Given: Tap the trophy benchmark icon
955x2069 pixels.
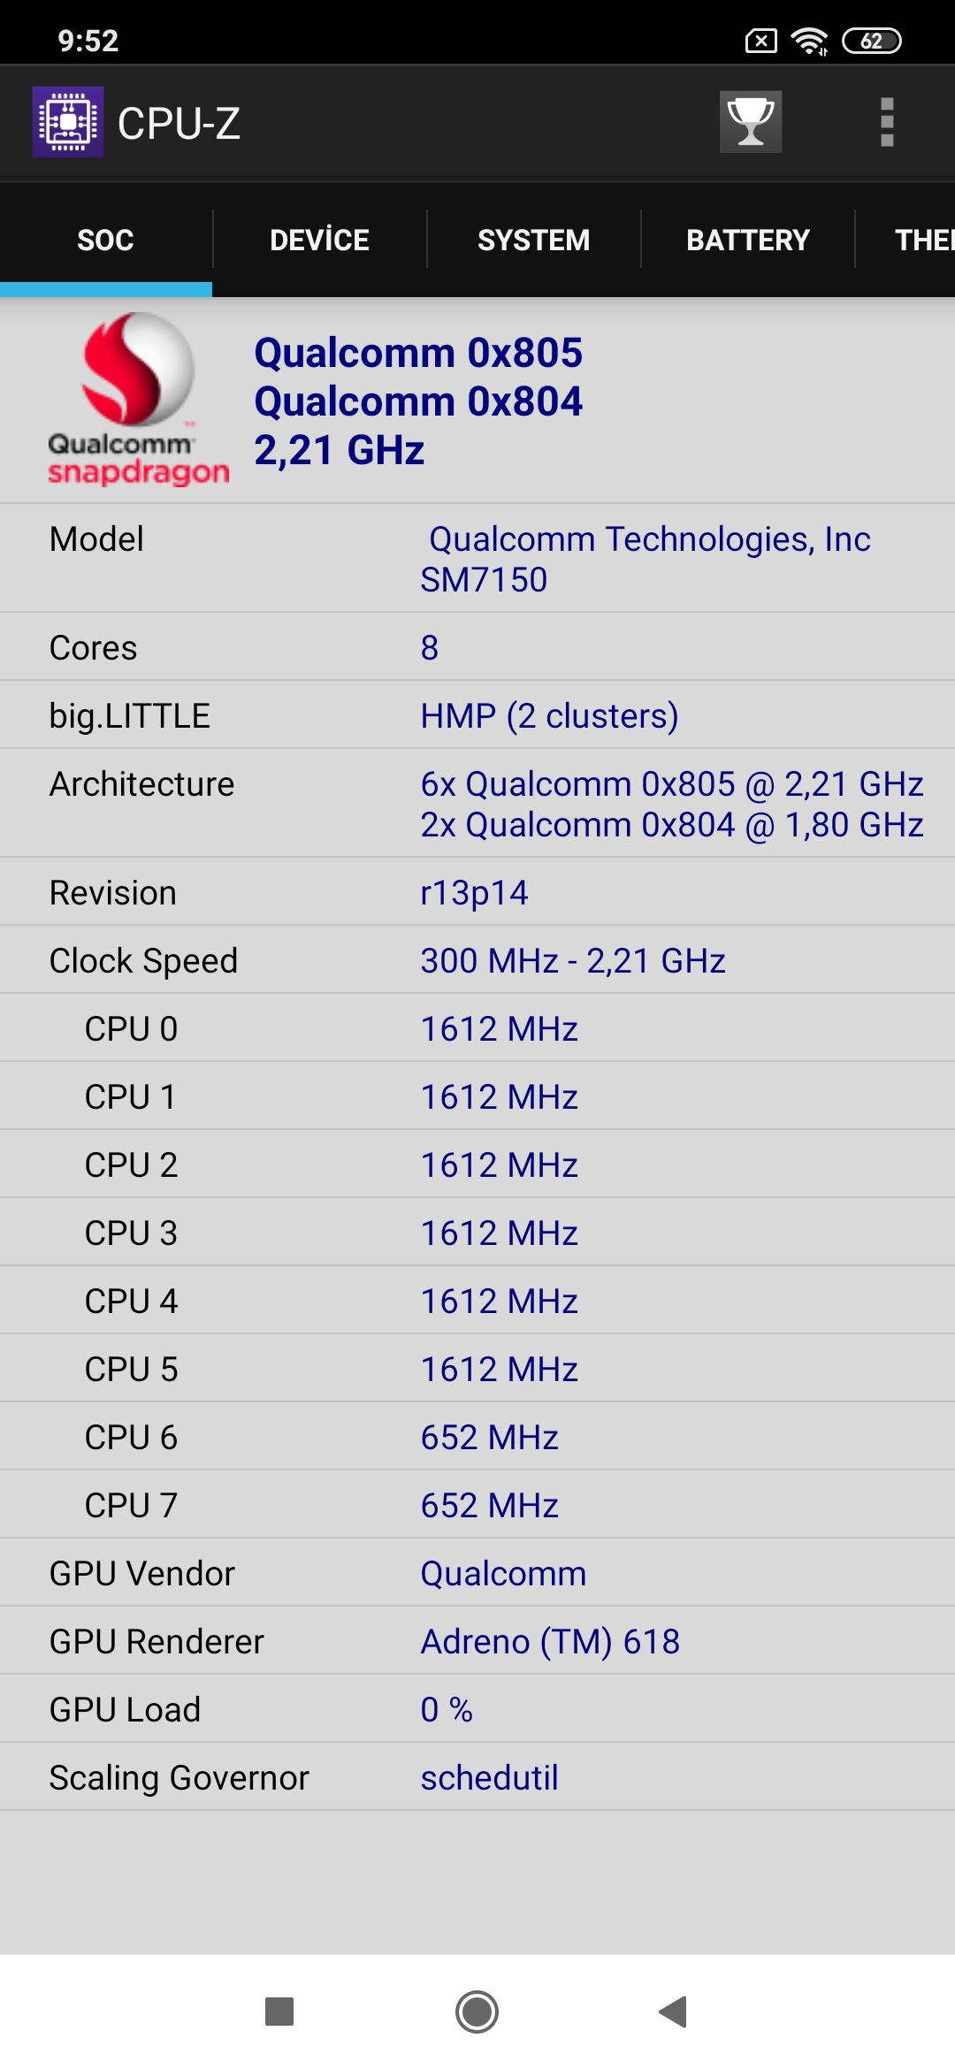Looking at the screenshot, I should tap(751, 122).
